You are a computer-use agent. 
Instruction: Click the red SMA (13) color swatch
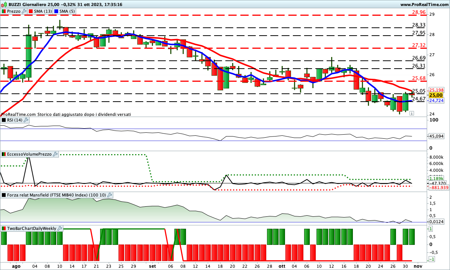point(31,11)
